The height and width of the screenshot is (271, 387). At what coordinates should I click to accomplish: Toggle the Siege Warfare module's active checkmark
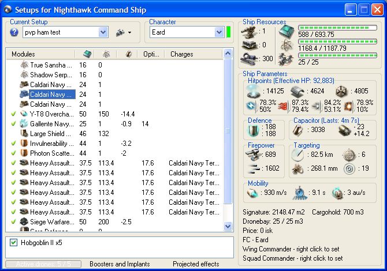[13, 222]
